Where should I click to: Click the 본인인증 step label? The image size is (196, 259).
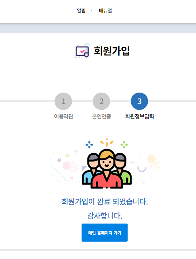(x=102, y=116)
